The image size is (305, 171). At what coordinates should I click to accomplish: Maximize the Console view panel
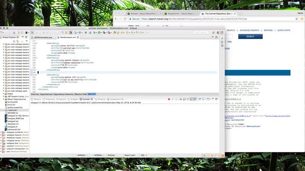[x=216, y=99]
